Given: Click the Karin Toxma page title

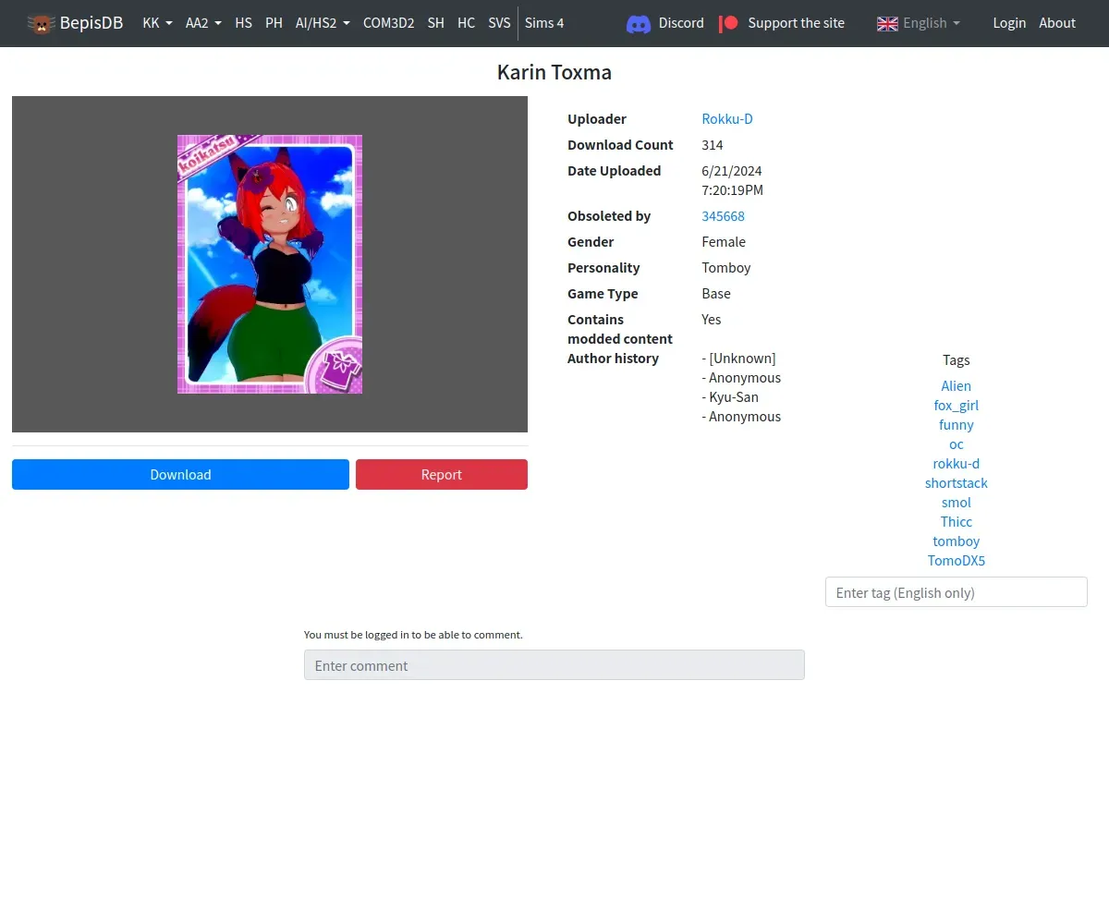Looking at the screenshot, I should (554, 72).
